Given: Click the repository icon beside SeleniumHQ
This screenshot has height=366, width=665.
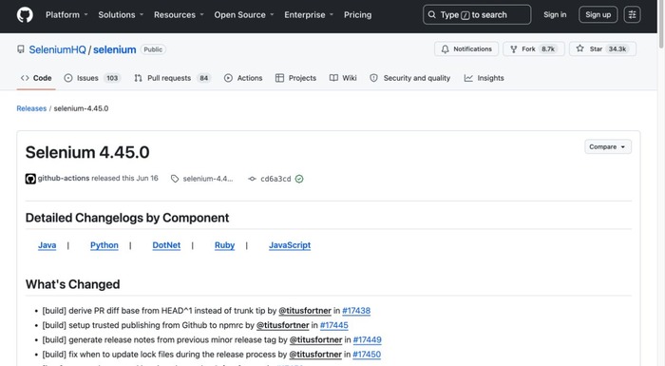Looking at the screenshot, I should pos(21,49).
